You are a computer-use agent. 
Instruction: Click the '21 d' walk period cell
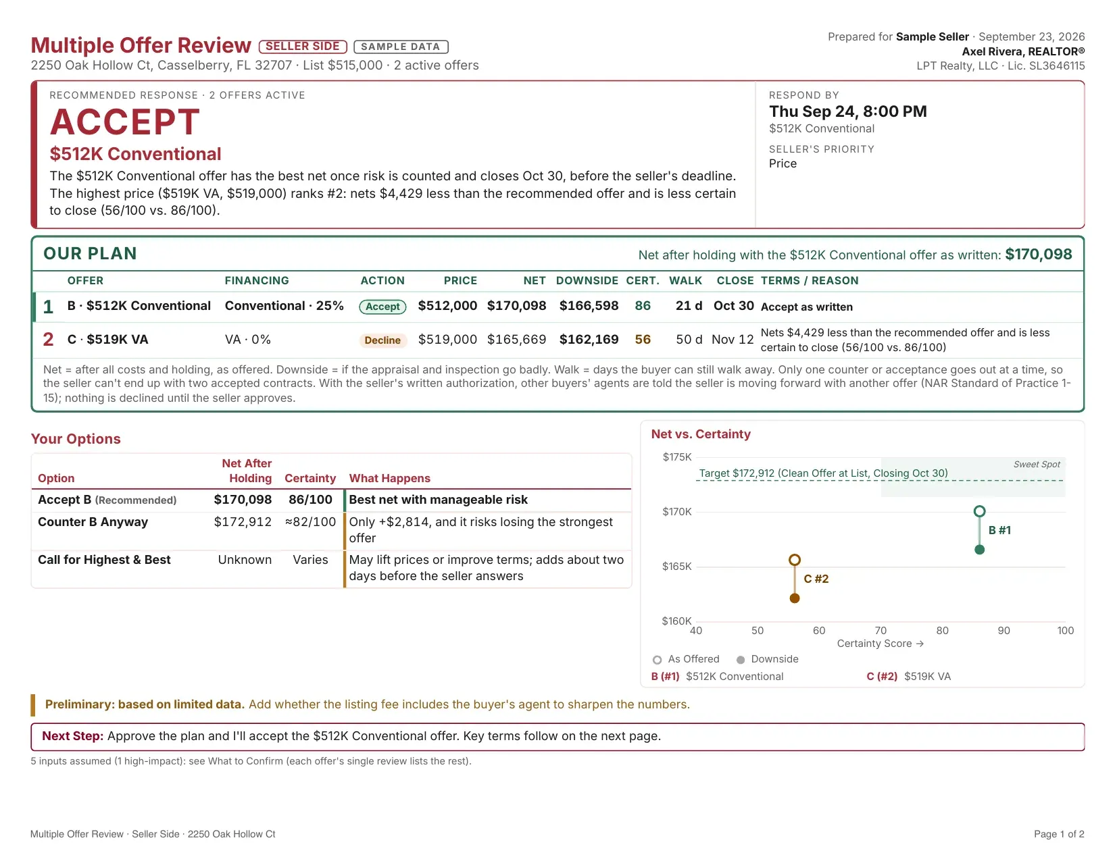(x=689, y=306)
